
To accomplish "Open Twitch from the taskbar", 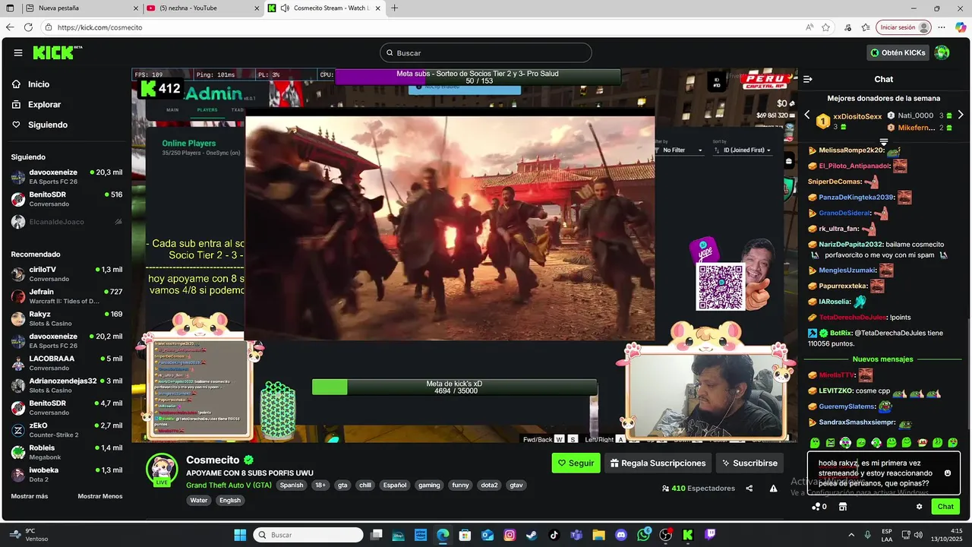I will tap(711, 535).
